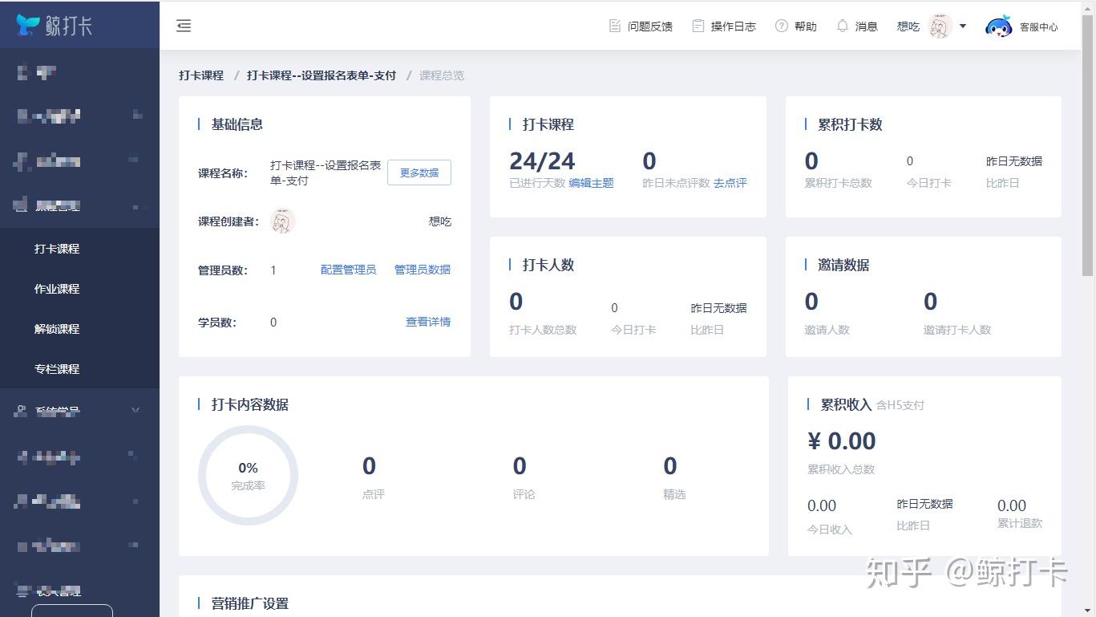The height and width of the screenshot is (617, 1096).
Task: Click the ¥ 0.00 total income value
Action: [x=841, y=441]
